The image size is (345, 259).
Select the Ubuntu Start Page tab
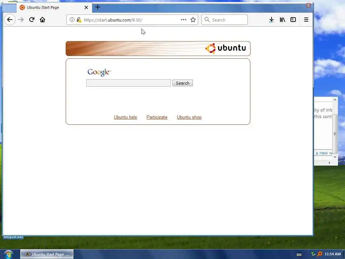[x=54, y=7]
